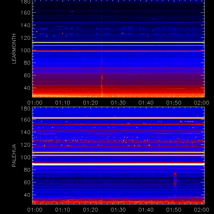This screenshot has width=214, height=214.
Task: Pick the 60 frequency label on the Palehua plot
Action: click(27, 182)
